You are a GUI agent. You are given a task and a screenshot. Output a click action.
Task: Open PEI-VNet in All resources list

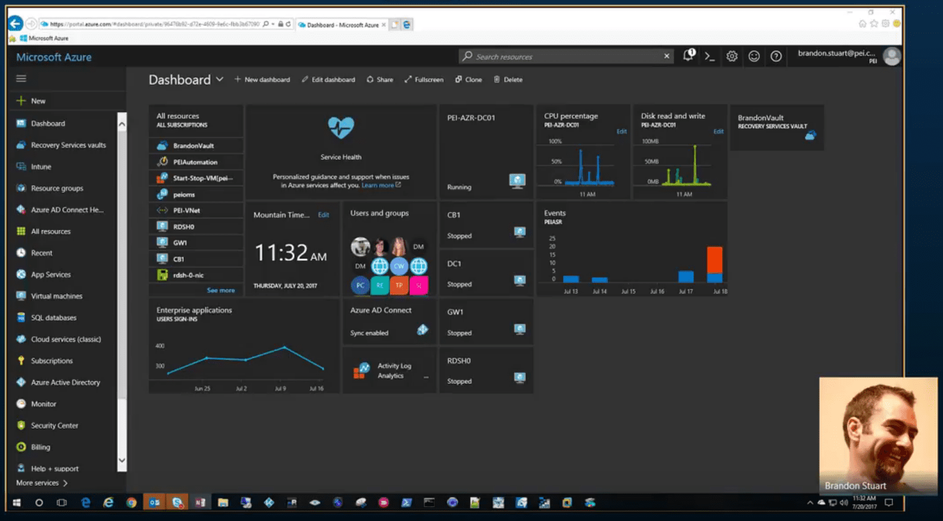click(x=196, y=210)
